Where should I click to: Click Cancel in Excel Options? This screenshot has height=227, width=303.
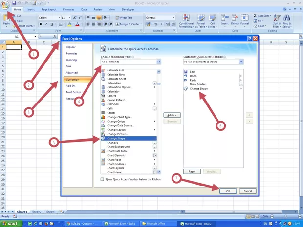[x=248, y=191]
